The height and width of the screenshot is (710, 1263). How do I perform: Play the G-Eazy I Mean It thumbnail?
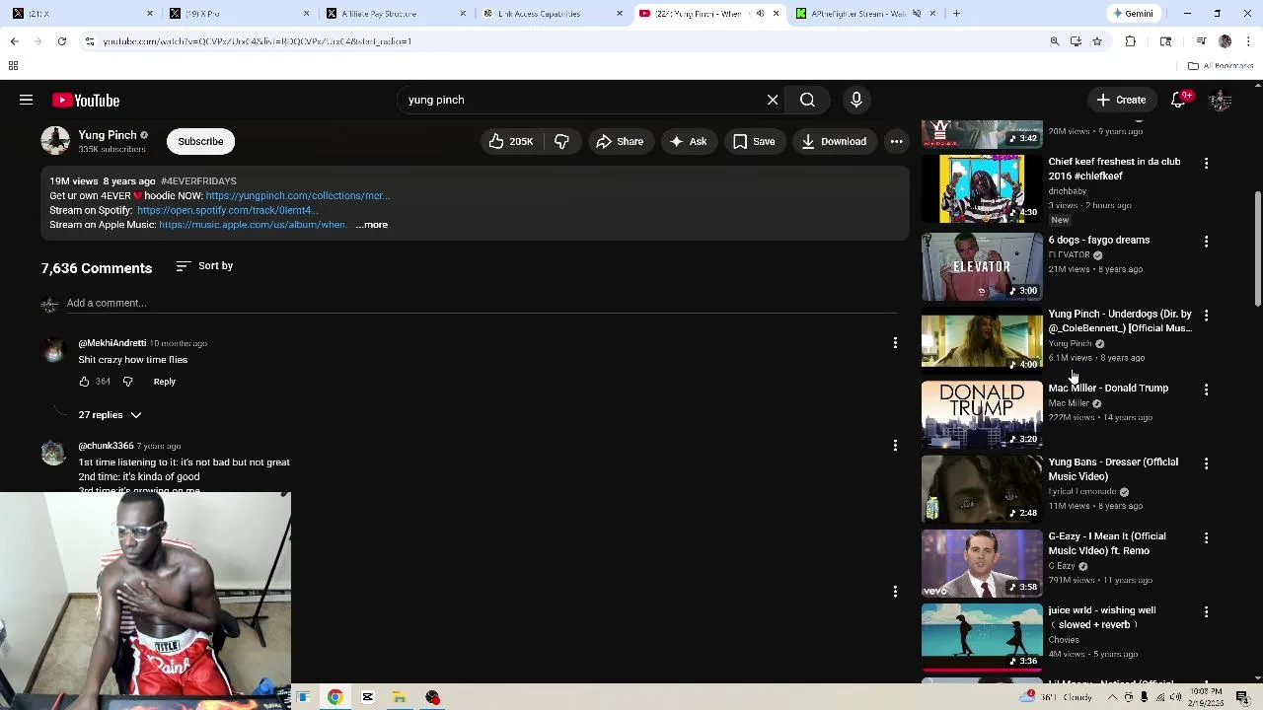coord(982,563)
